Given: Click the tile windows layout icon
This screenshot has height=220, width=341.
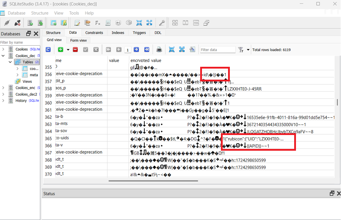Looking at the screenshot, I should point(175,23).
